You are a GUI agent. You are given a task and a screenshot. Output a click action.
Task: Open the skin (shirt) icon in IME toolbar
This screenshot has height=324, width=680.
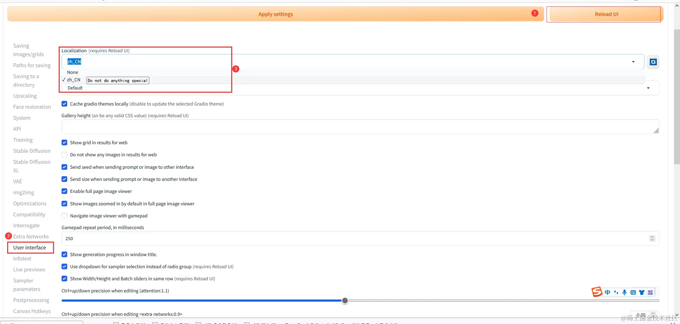click(x=642, y=292)
